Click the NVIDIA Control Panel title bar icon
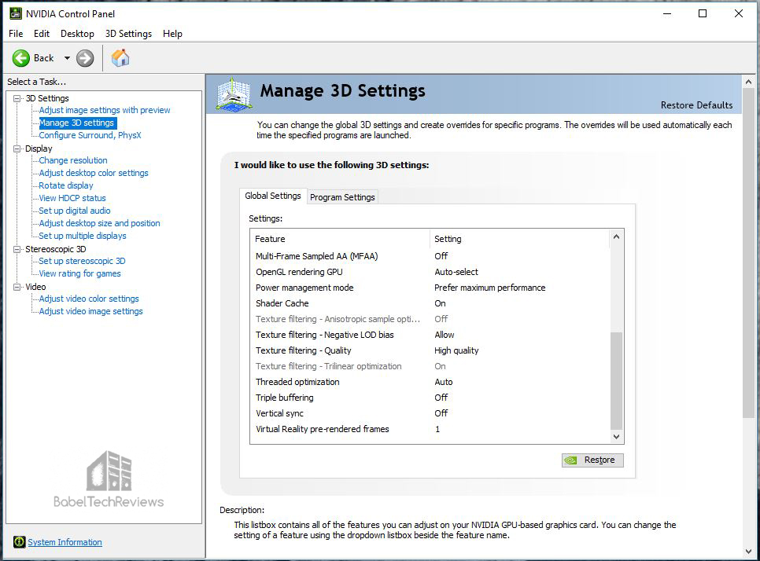Image resolution: width=760 pixels, height=561 pixels. (15, 13)
